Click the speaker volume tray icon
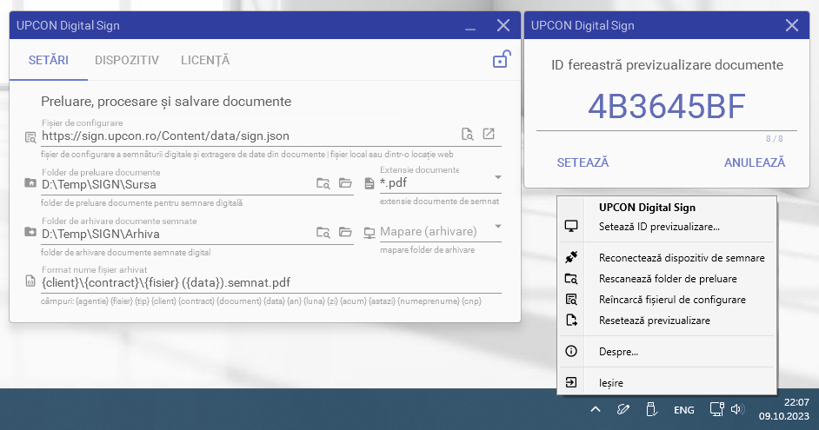 737,409
